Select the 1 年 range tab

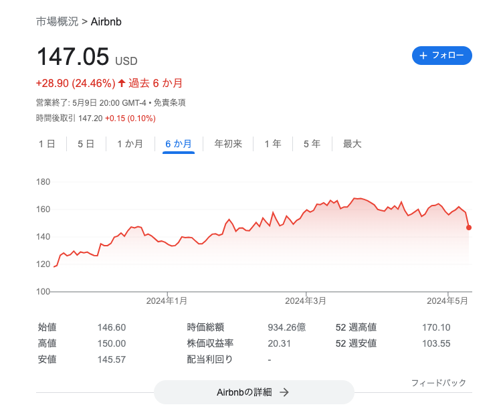click(x=273, y=144)
